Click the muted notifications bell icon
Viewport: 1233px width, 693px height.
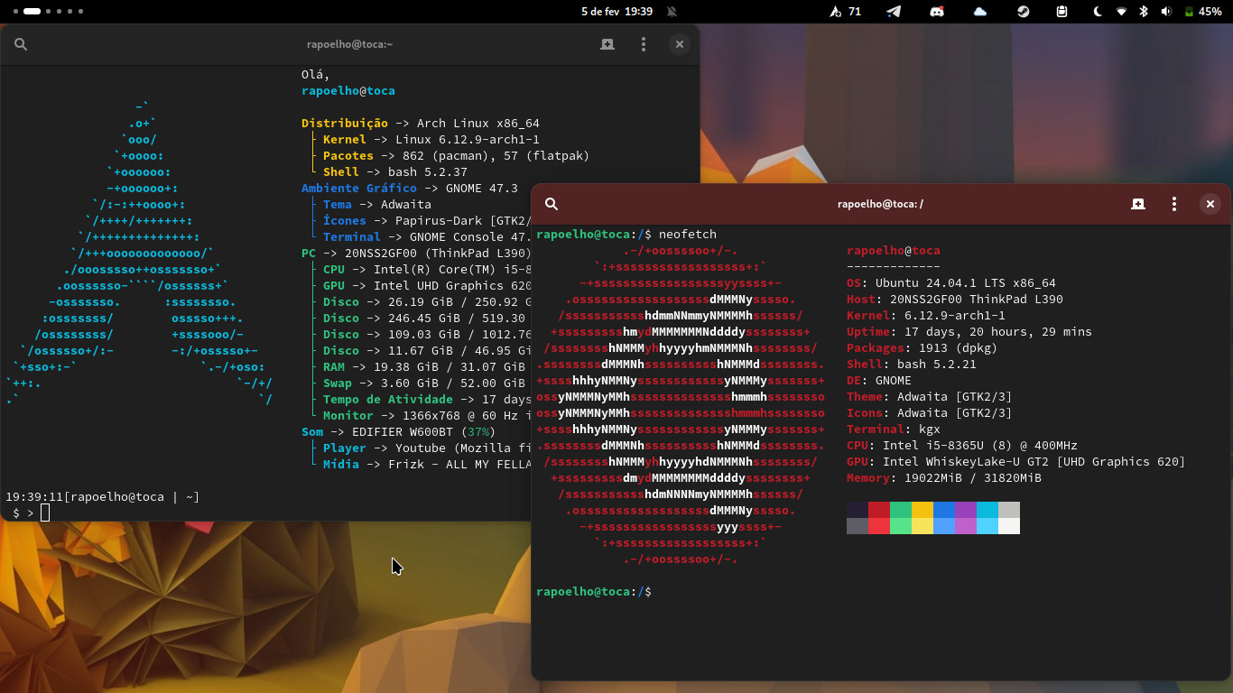coord(672,12)
